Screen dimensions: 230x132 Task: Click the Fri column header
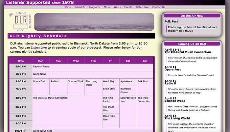pyautogui.click(x=111, y=61)
